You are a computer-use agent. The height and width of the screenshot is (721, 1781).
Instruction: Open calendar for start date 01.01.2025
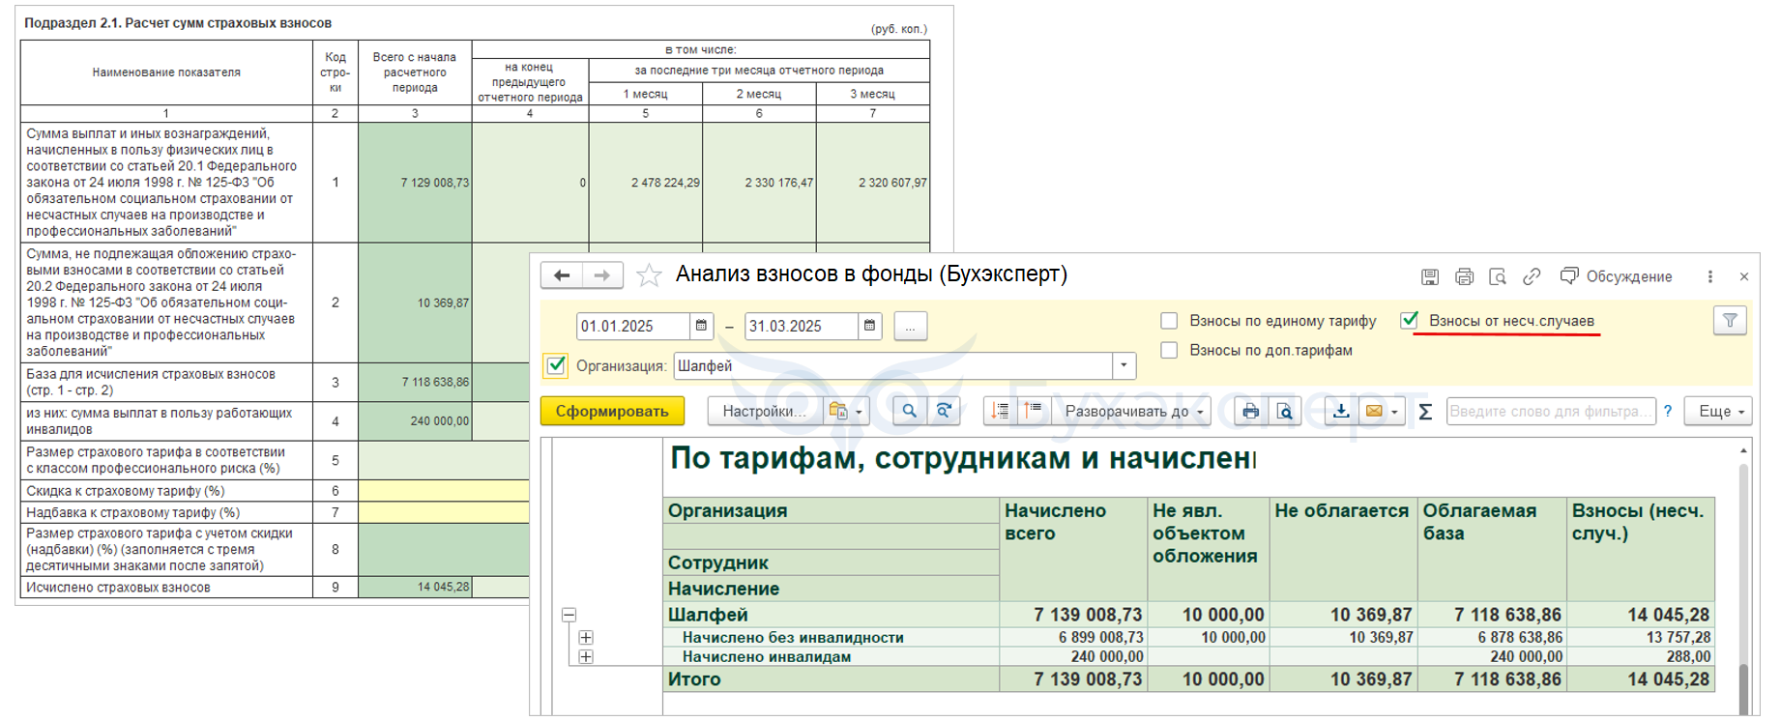coord(701,327)
